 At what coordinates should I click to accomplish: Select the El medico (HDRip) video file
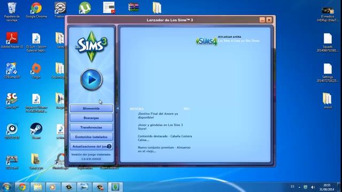pyautogui.click(x=328, y=14)
